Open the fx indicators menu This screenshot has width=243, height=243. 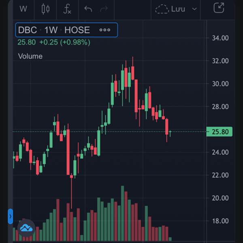click(x=67, y=9)
